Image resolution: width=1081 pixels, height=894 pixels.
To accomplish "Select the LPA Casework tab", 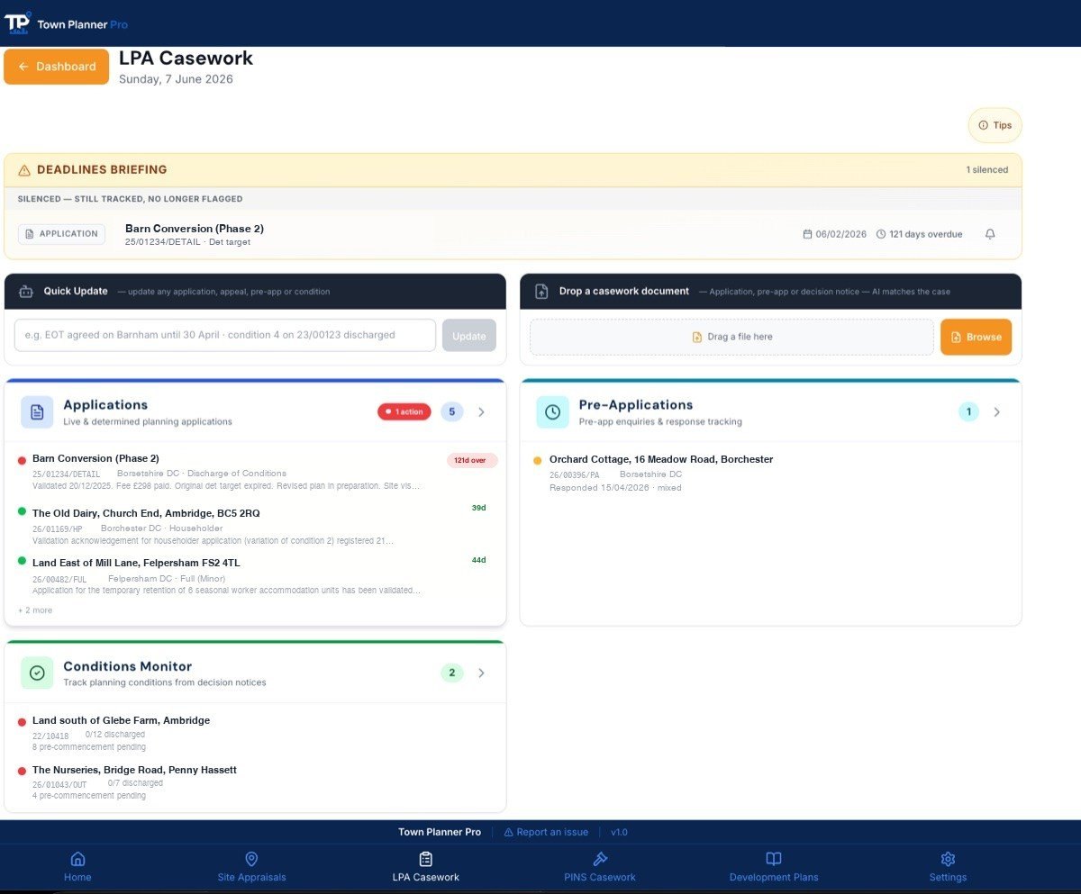I will pyautogui.click(x=426, y=866).
